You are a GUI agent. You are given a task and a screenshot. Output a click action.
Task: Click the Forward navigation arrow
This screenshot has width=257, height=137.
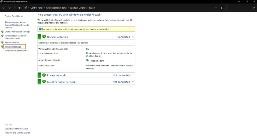click(9, 8)
